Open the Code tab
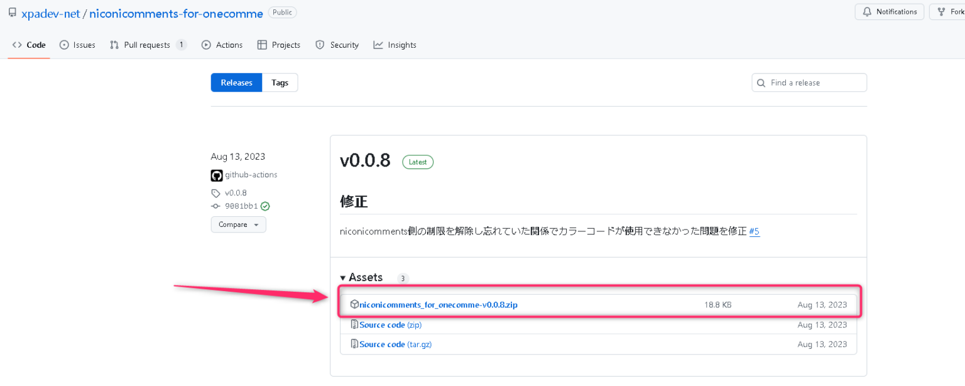Screen dimensions: 965x386 [x=28, y=45]
